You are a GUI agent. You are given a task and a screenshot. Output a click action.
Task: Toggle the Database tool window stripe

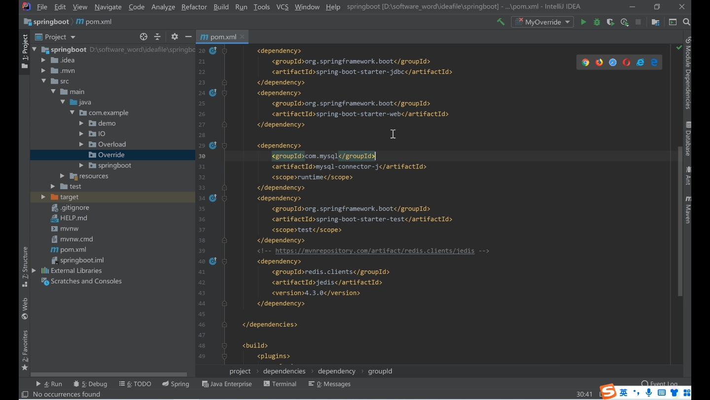pyautogui.click(x=688, y=139)
